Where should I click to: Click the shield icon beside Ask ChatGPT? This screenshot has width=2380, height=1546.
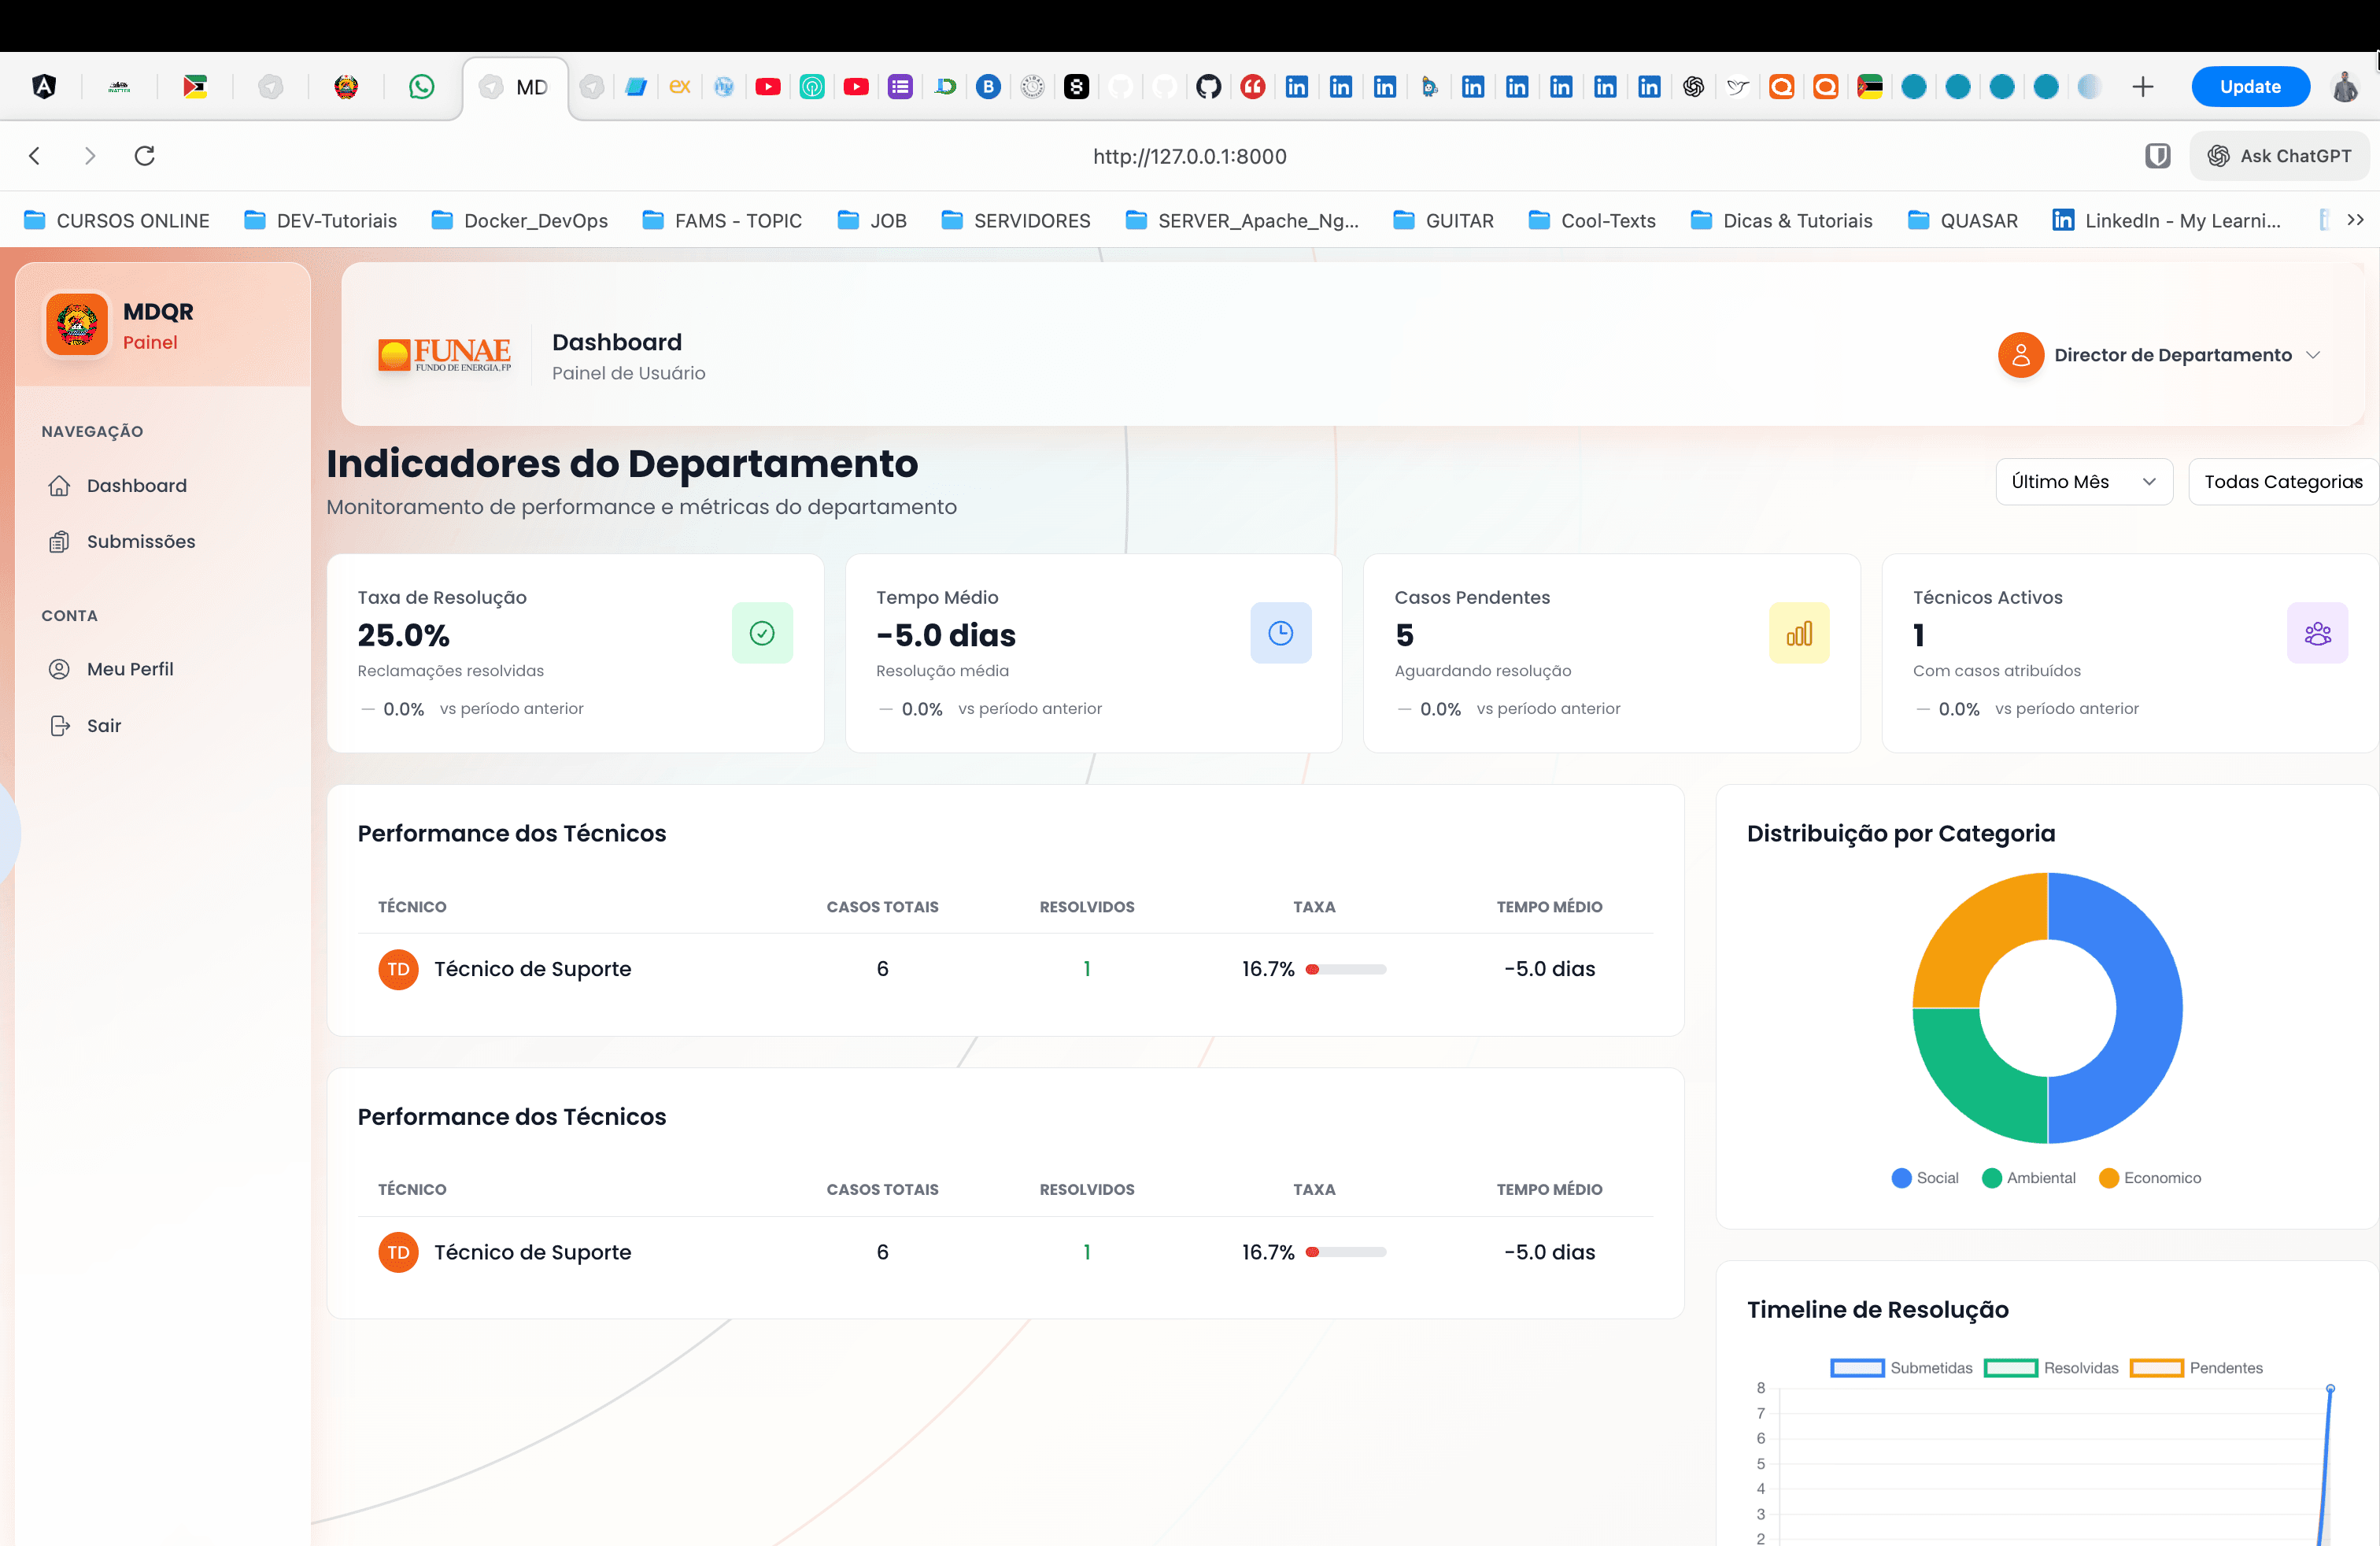pyautogui.click(x=2157, y=156)
